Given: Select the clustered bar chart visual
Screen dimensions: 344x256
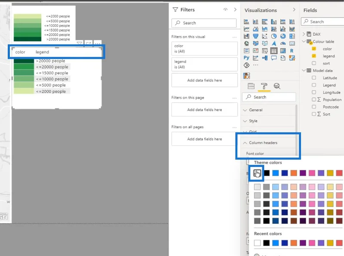Looking at the screenshot, I should click(264, 22).
